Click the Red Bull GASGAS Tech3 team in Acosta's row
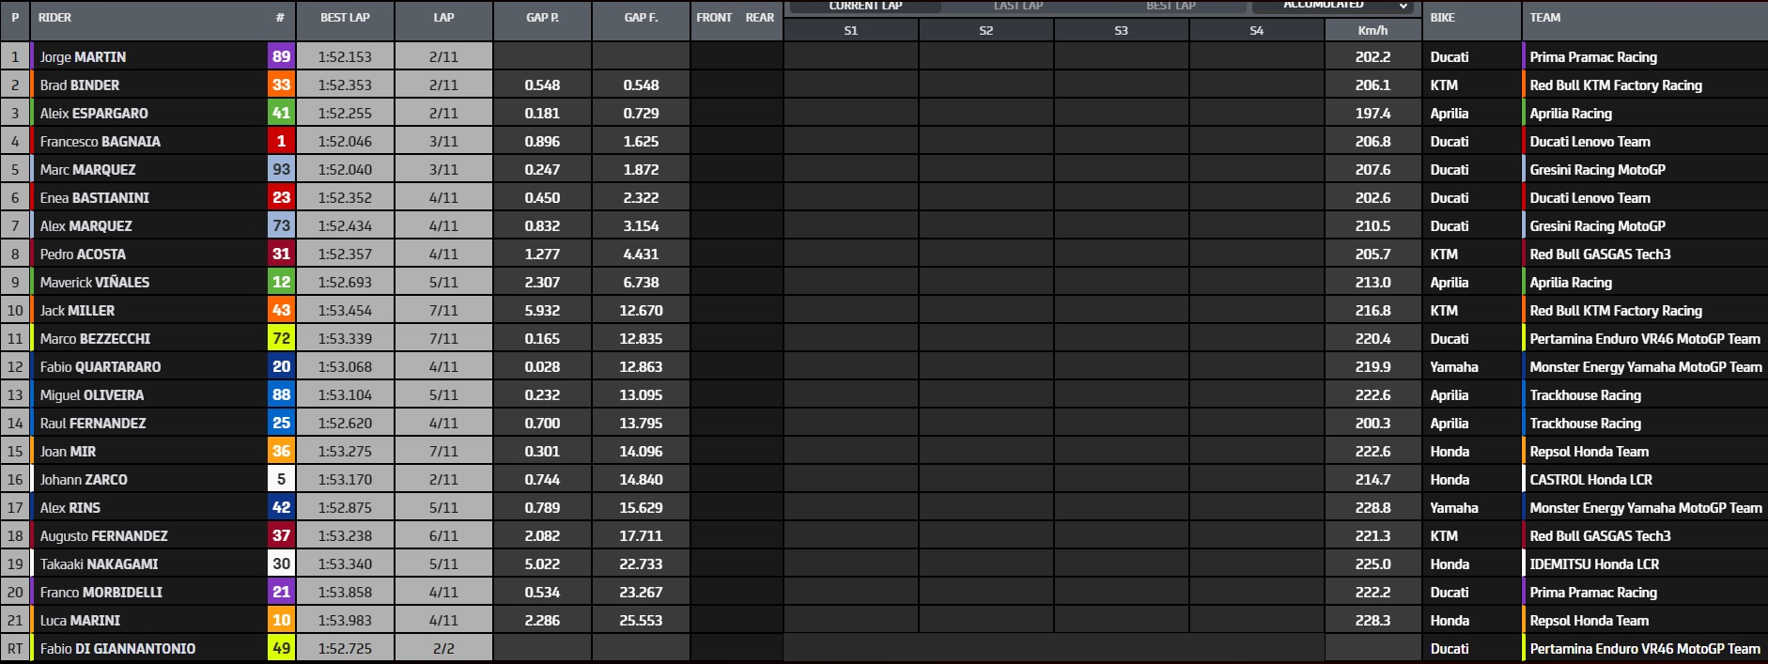Image resolution: width=1768 pixels, height=664 pixels. click(x=1600, y=255)
